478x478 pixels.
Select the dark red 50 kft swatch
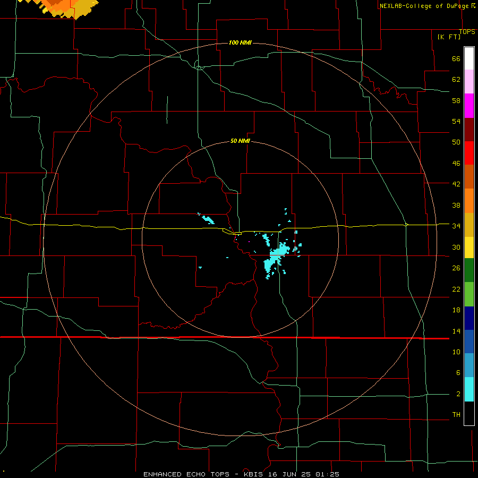coord(469,130)
